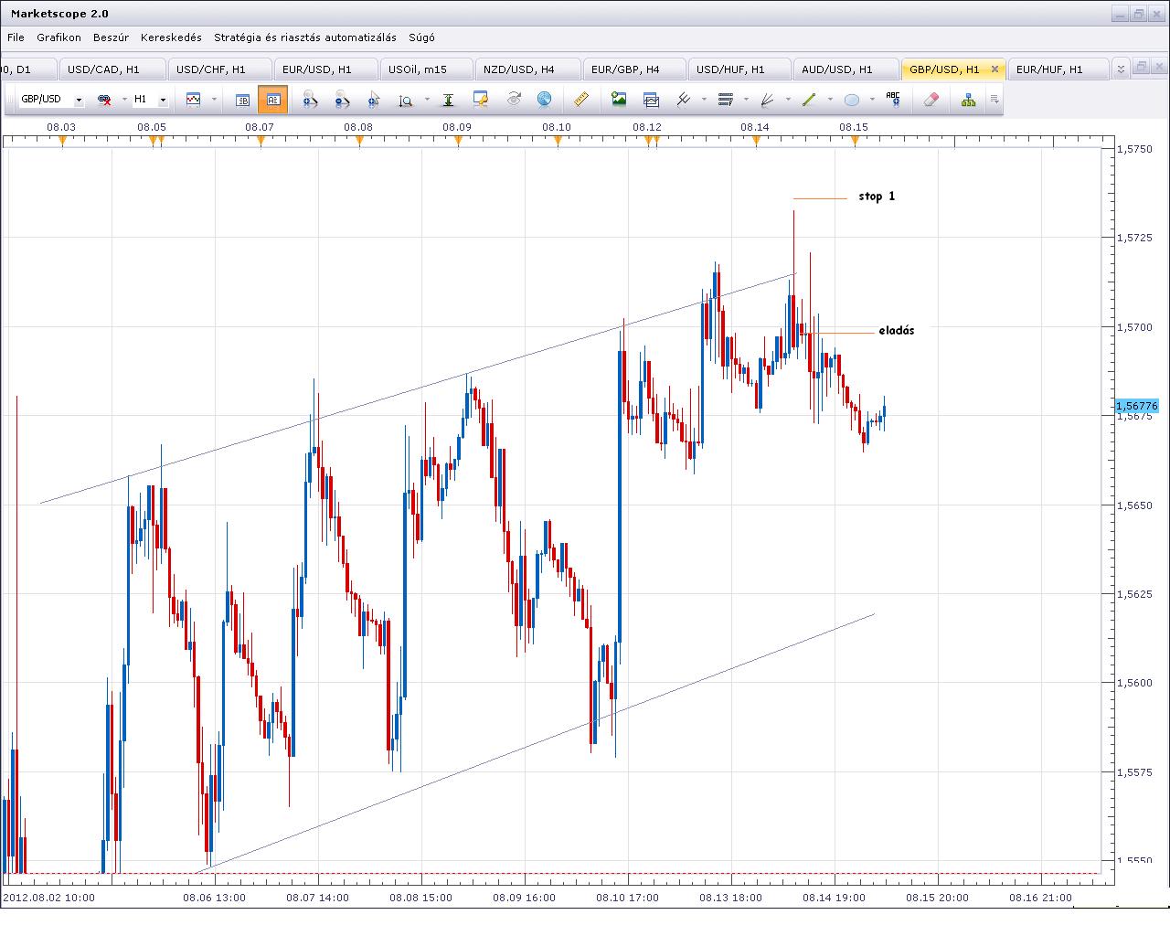The height and width of the screenshot is (936, 1170).
Task: Click the orange event marker under 08.10
Action: [x=558, y=140]
